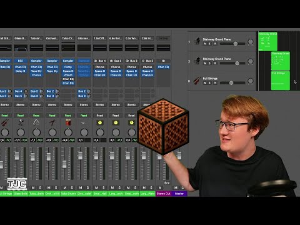Screen dimensions: 300x225
Task: Click the yellow aux icon on Small Hall channel
Action: point(100,122)
